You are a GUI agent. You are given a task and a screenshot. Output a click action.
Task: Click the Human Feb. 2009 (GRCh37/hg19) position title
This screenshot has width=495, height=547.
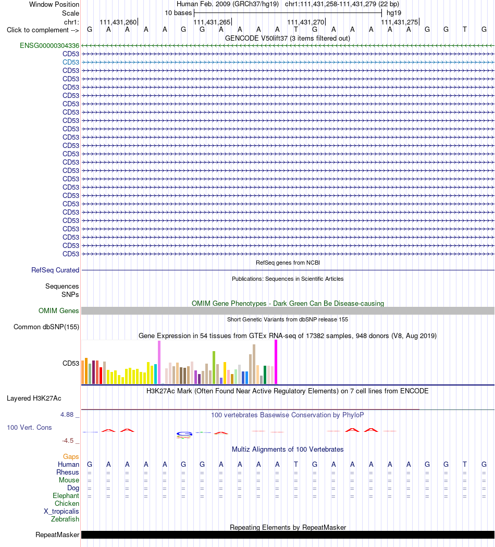coord(228,4)
